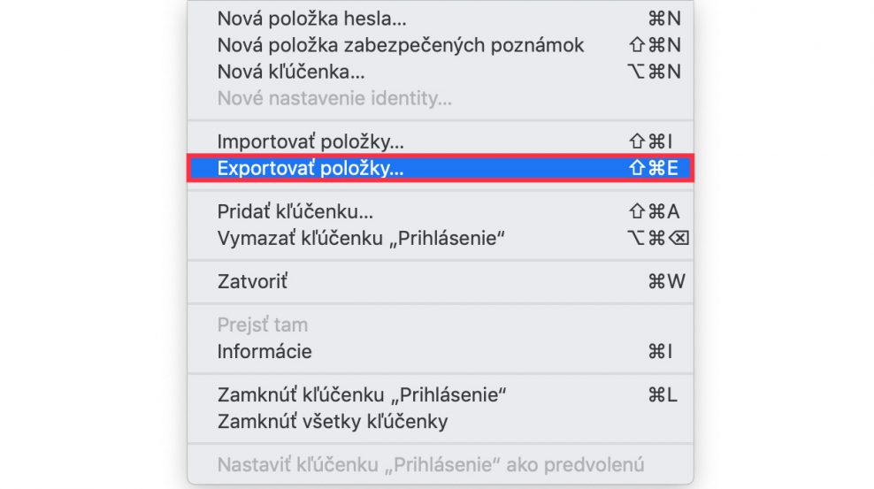Select Vymazať kľúčenku „Prihlásenie“
The image size is (874, 489).
click(x=441, y=239)
